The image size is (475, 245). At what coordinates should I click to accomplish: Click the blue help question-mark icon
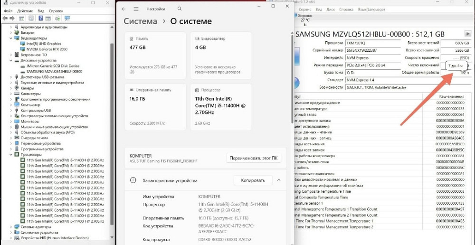(x=40, y=19)
